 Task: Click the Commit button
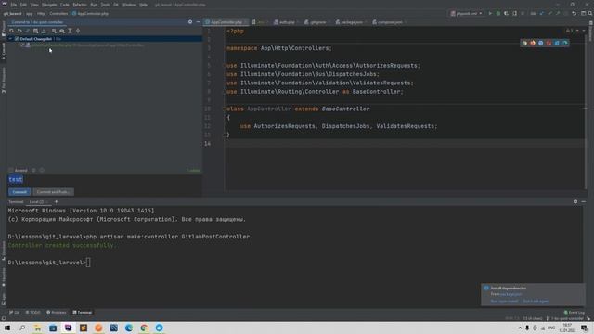pyautogui.click(x=19, y=192)
